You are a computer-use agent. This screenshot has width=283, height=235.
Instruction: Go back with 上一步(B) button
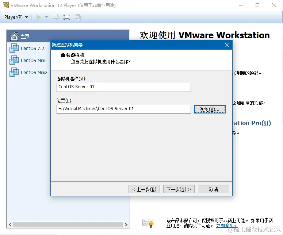pyautogui.click(x=144, y=189)
